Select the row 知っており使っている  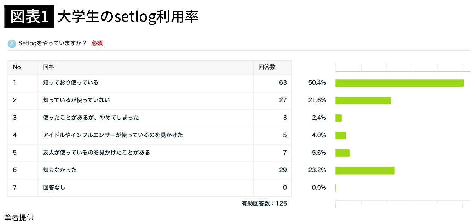click(x=150, y=83)
